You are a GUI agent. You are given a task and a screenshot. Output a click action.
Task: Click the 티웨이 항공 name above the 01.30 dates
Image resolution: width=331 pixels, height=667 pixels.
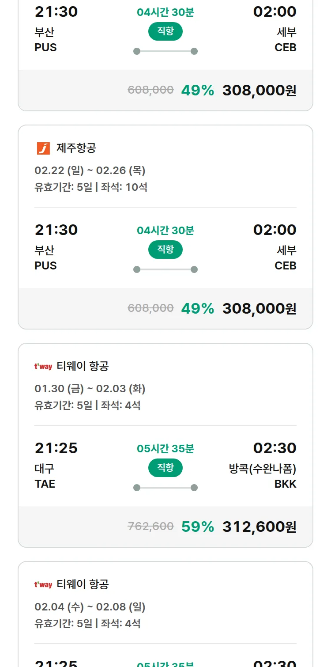tap(83, 366)
